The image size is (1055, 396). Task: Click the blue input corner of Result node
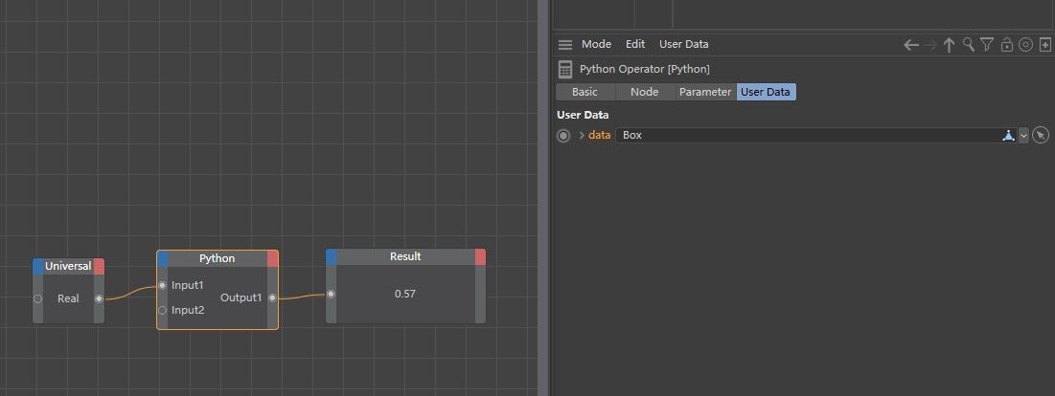click(x=331, y=257)
